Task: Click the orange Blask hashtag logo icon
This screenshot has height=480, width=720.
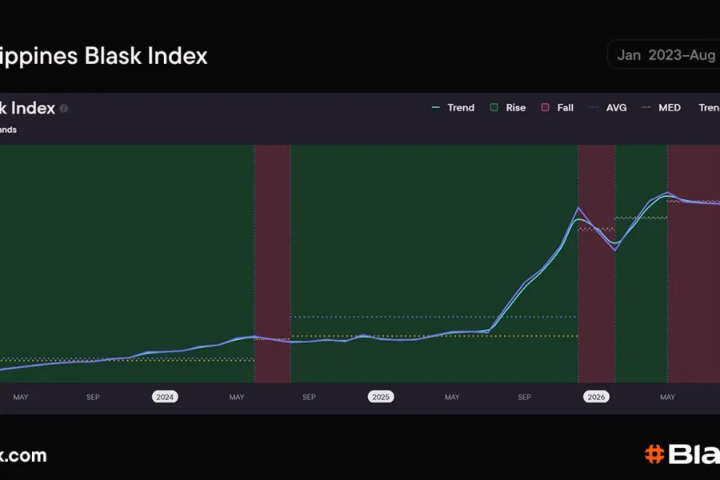Action: click(x=654, y=454)
